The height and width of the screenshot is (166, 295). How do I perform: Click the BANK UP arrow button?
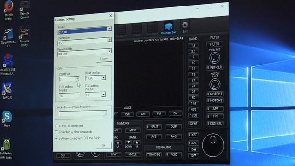[x=137, y=142]
